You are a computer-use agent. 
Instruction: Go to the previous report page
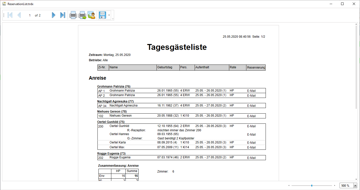coord(19,15)
